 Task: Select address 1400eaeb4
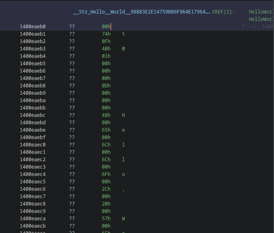(33, 56)
